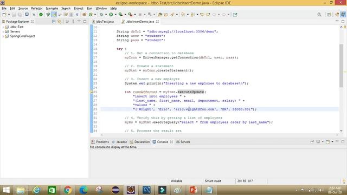This screenshot has height=195, width=347.
Task: Click the warning marker on line 25
Action: point(92,92)
